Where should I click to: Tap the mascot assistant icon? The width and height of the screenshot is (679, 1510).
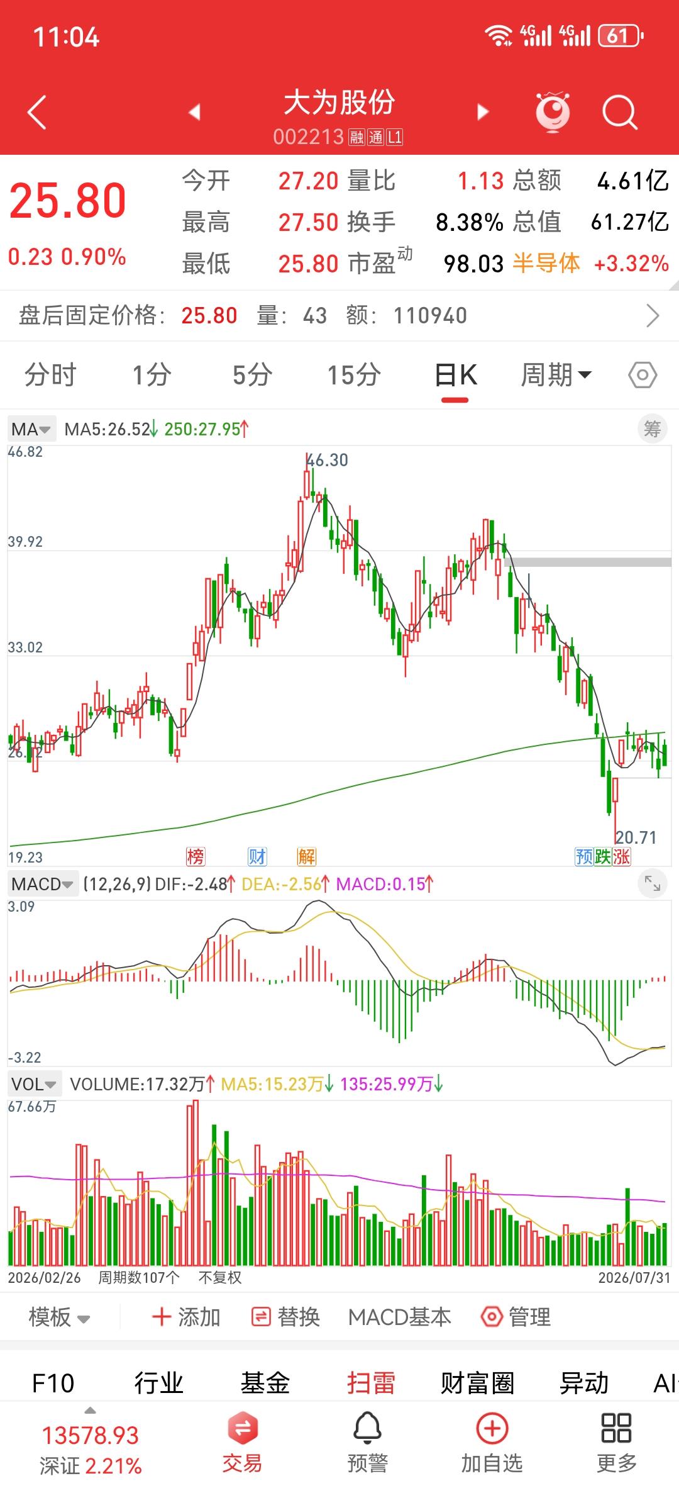tap(553, 111)
